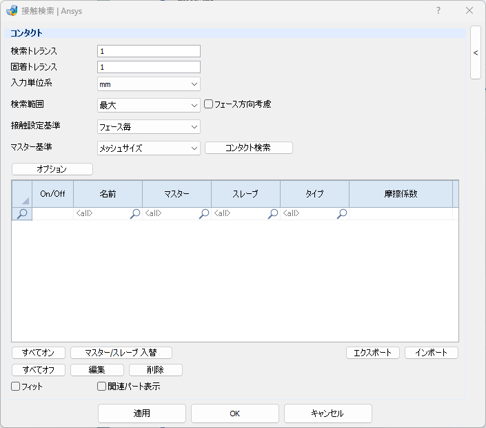Toggle the フィット checkbox
Image resolution: width=486 pixels, height=428 pixels.
15,387
